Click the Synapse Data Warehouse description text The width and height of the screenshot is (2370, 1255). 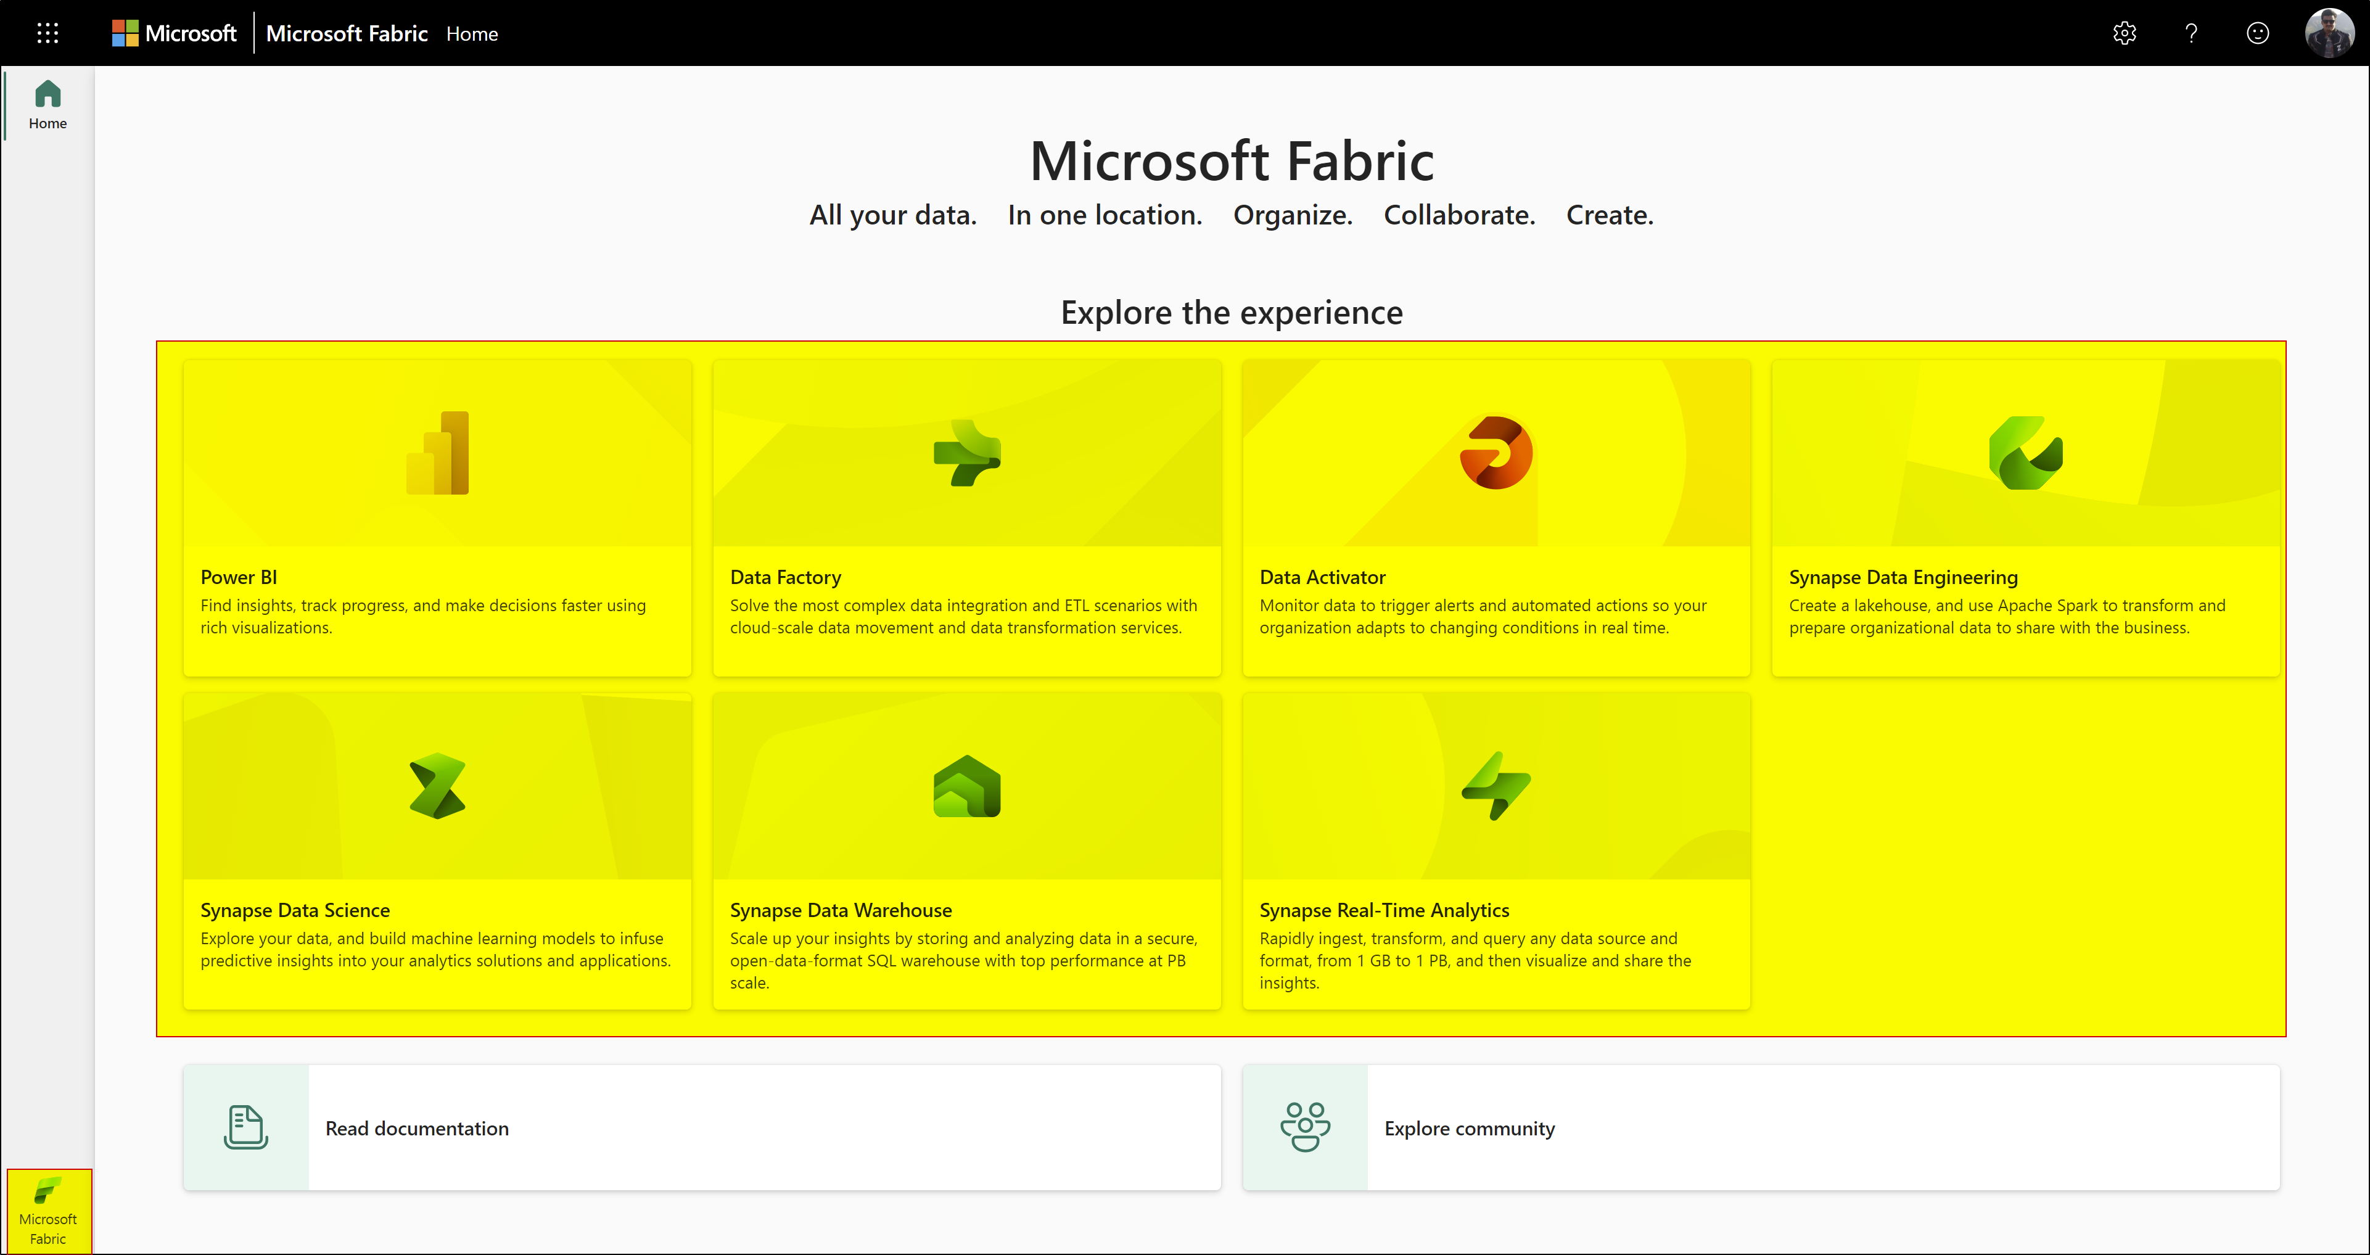coord(964,961)
